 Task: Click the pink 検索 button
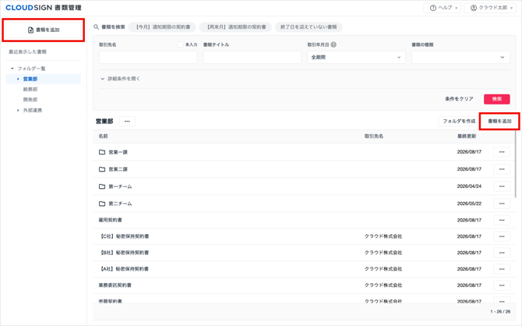coord(497,99)
